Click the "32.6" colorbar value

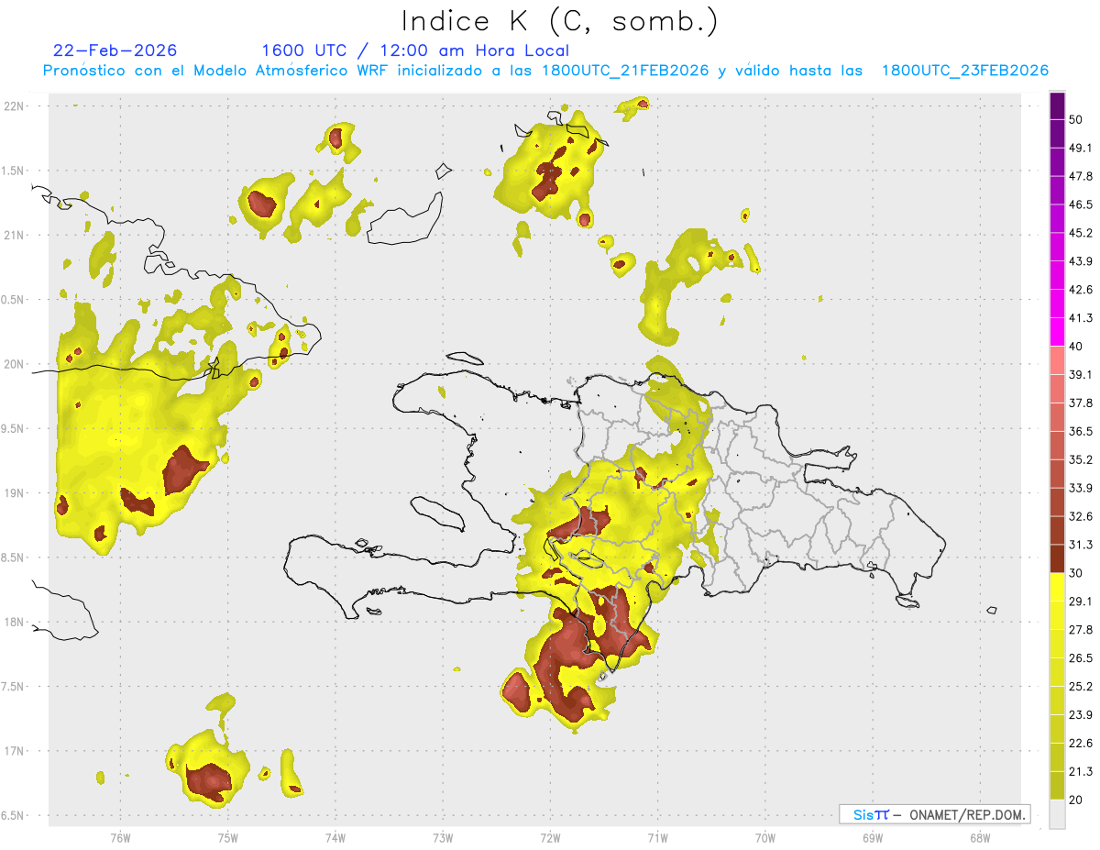[x=1080, y=516]
